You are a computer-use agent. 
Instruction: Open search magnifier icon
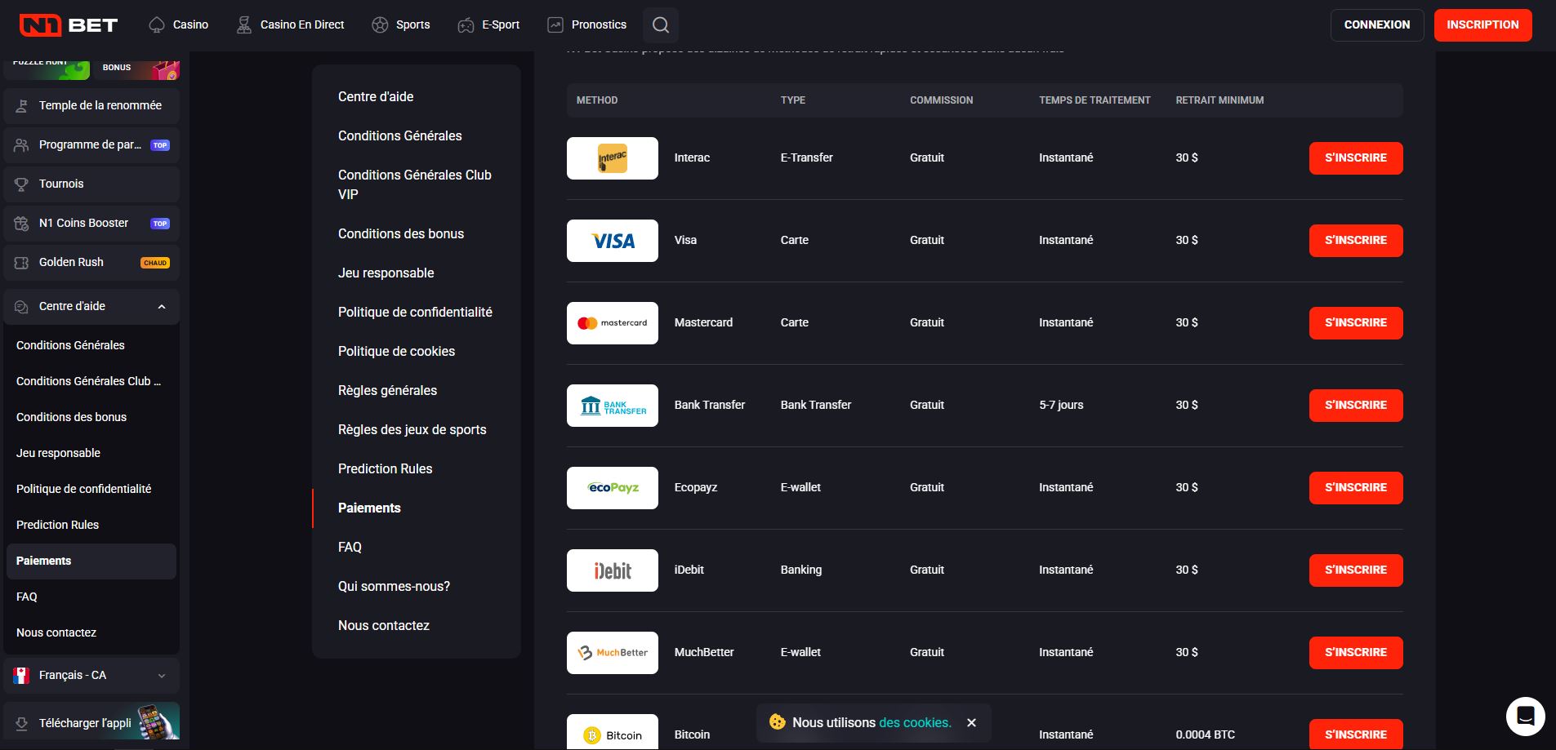(x=661, y=25)
